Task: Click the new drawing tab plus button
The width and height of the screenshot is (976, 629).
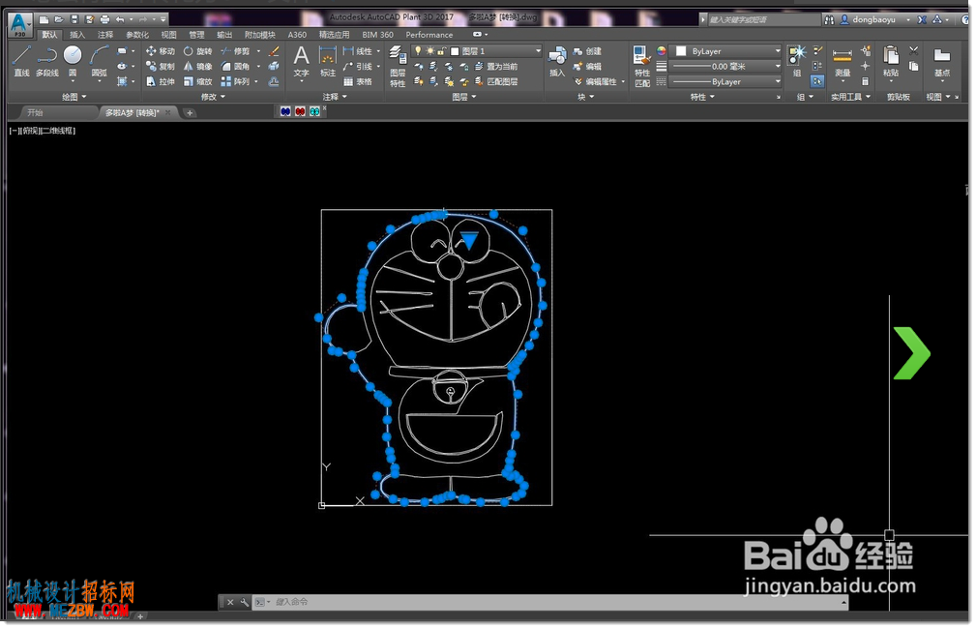Action: [x=190, y=112]
